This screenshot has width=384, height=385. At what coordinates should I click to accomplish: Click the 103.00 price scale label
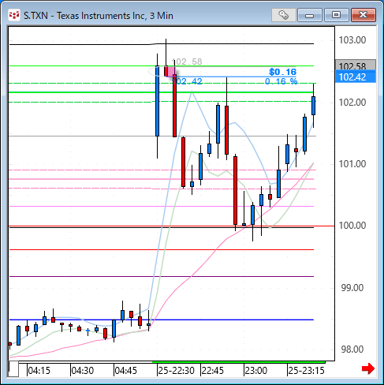pyautogui.click(x=352, y=40)
